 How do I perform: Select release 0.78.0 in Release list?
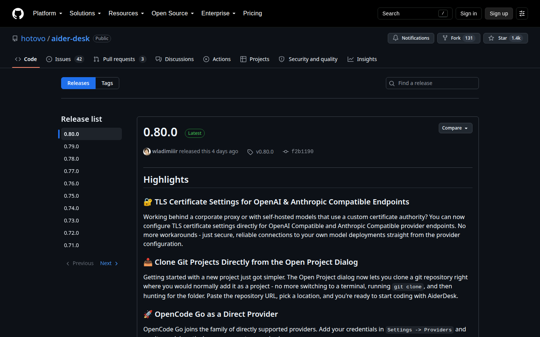pyautogui.click(x=91, y=159)
